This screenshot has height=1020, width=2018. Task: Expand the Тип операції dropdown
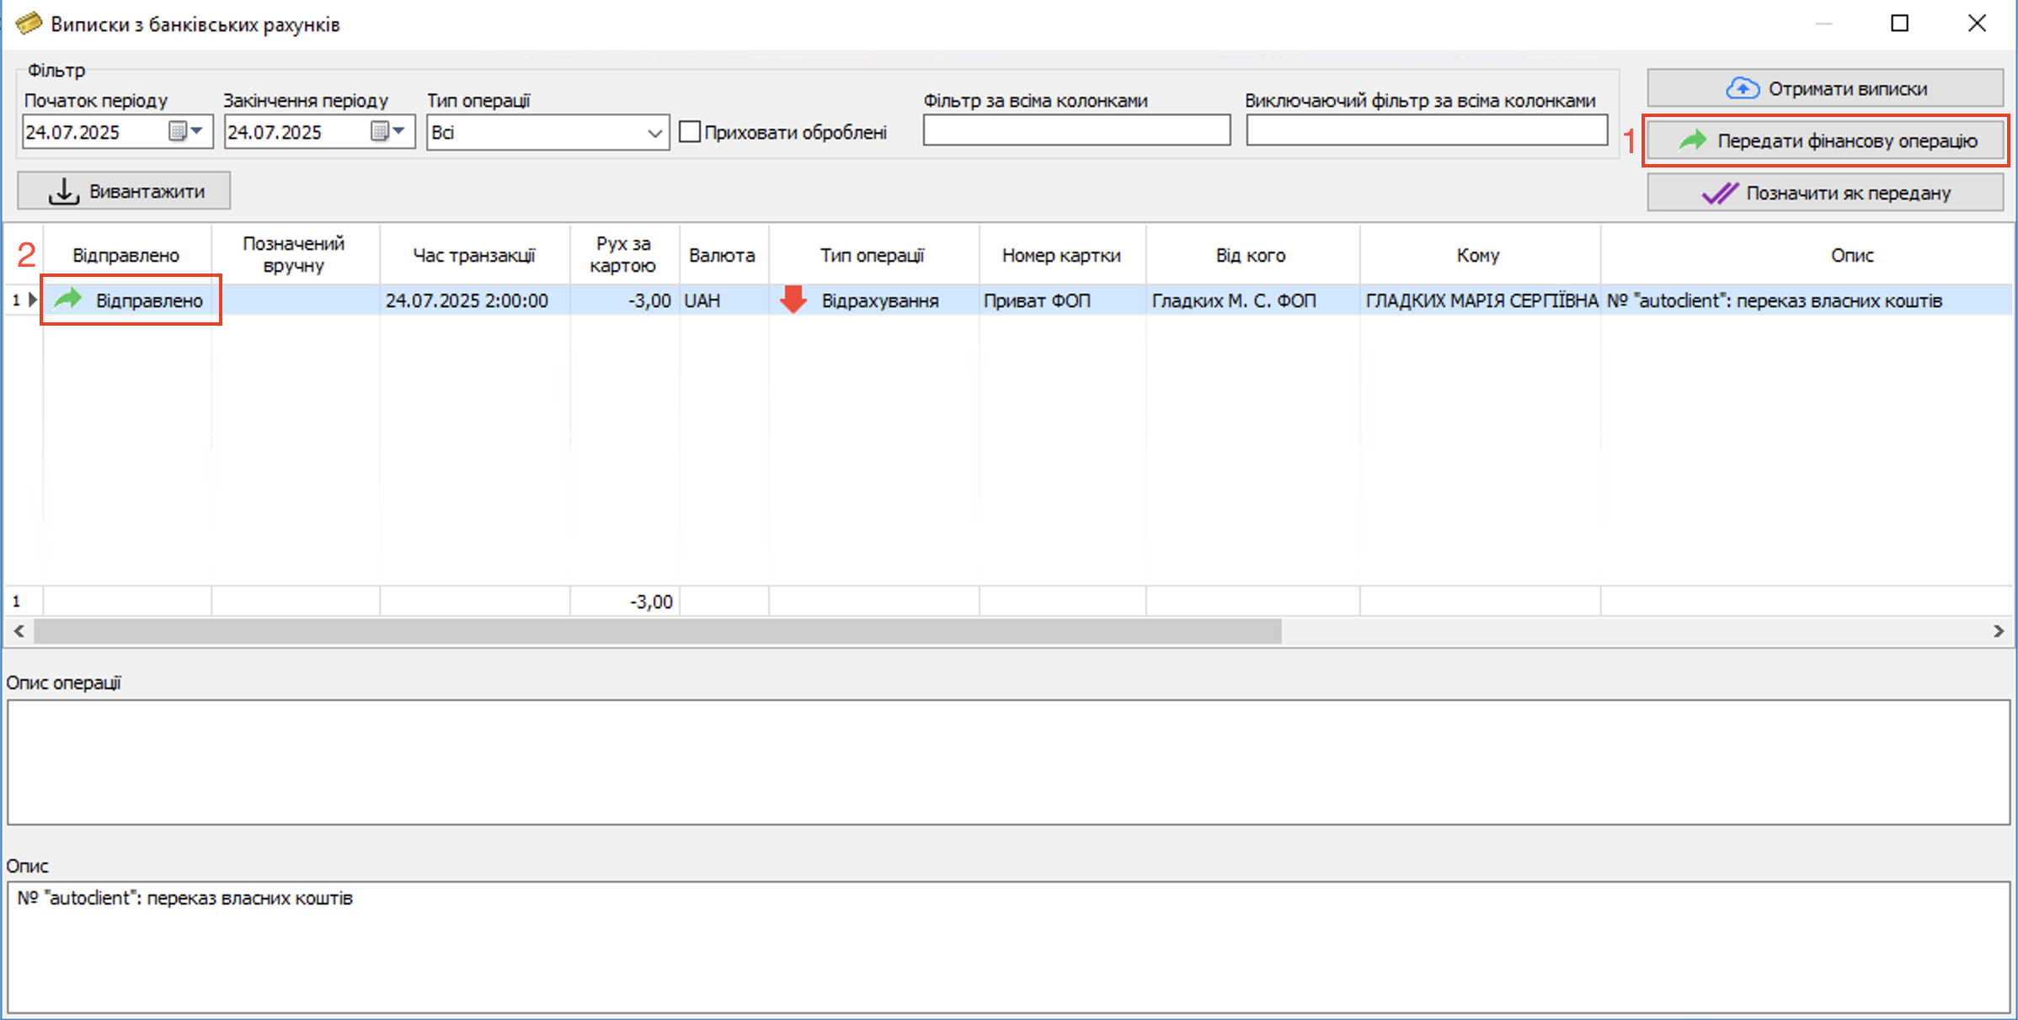(654, 133)
